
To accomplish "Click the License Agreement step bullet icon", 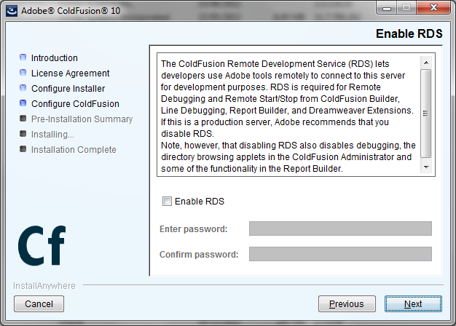I will (23, 73).
